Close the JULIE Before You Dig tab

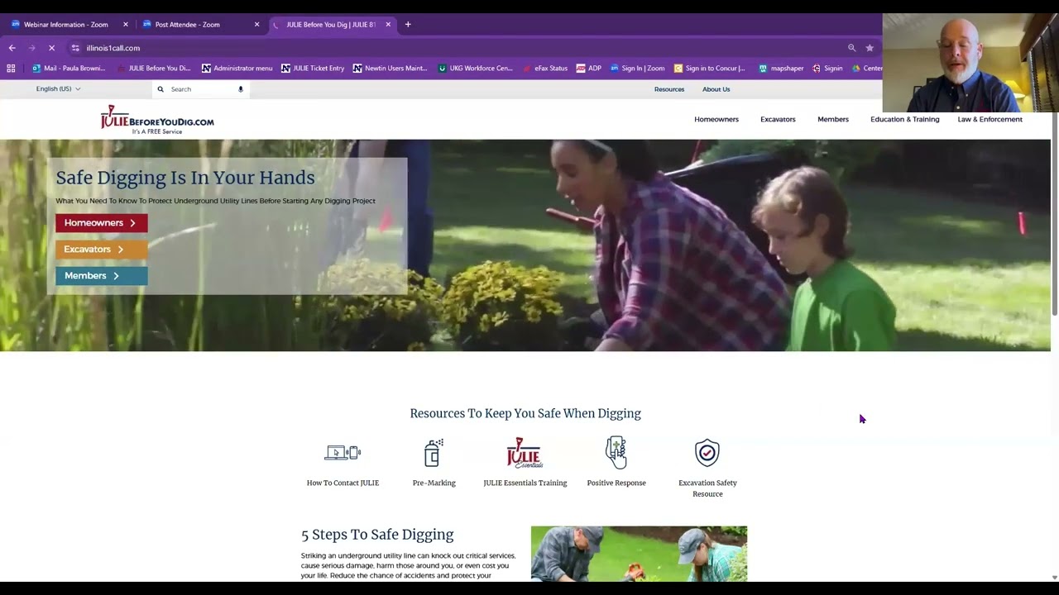[388, 25]
